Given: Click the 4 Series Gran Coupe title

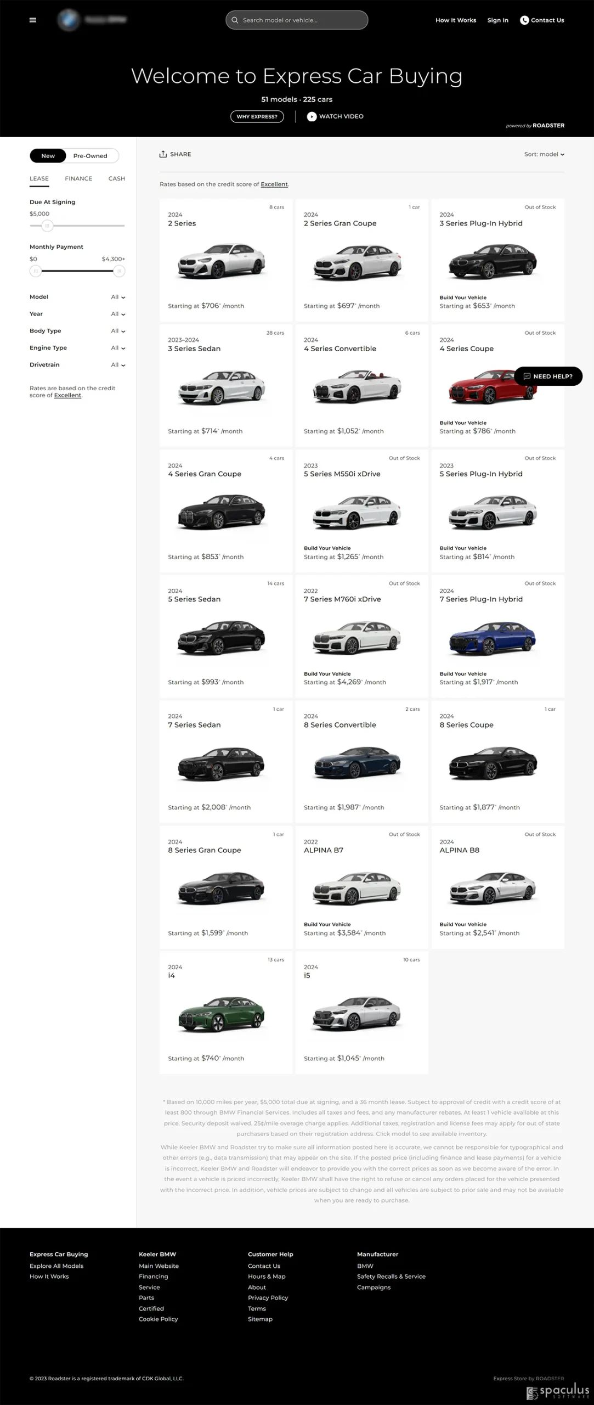Looking at the screenshot, I should 205,474.
